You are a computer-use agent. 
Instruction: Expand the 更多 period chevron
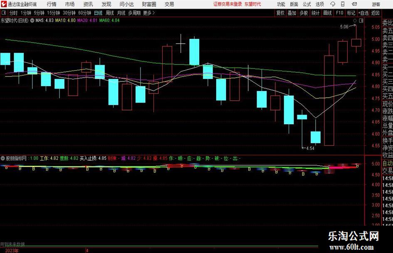coord(153,13)
